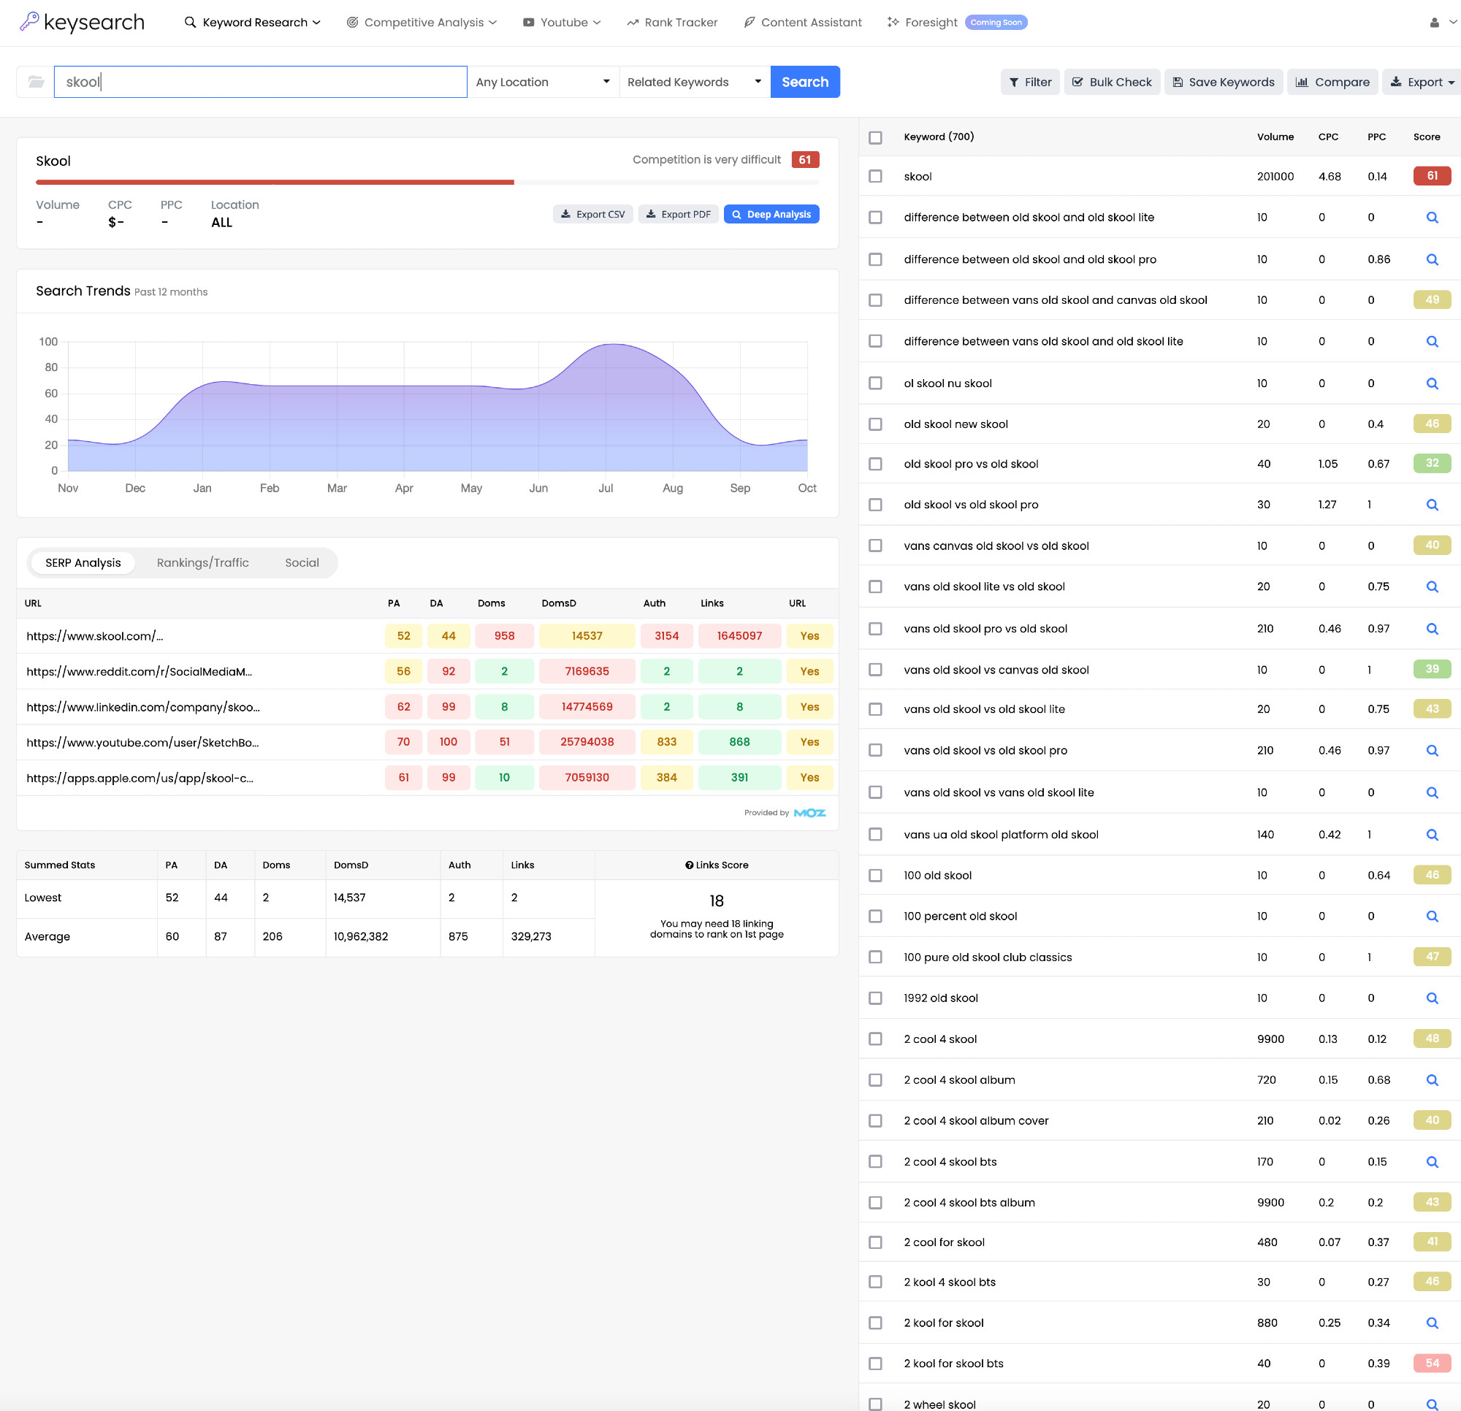
Task: Open the folder icon beside search box
Action: tap(36, 82)
